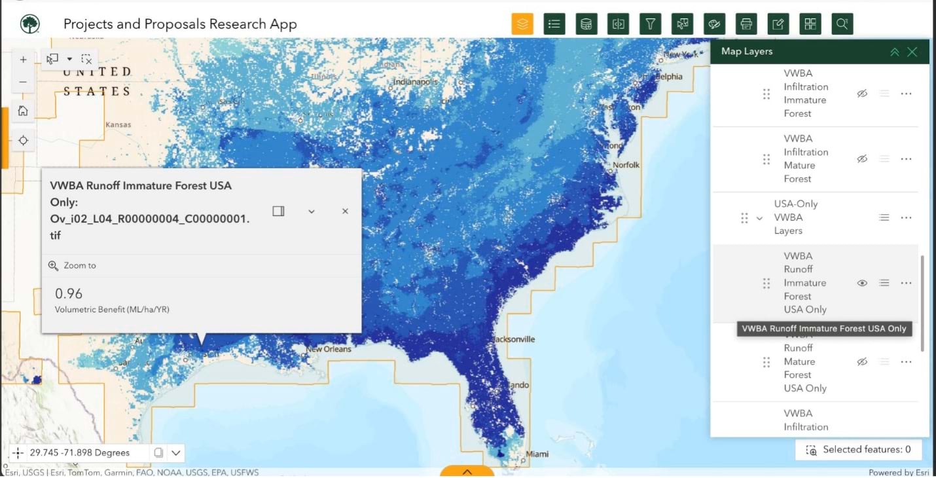The height and width of the screenshot is (478, 936).
Task: Open the Search tool
Action: coord(842,24)
